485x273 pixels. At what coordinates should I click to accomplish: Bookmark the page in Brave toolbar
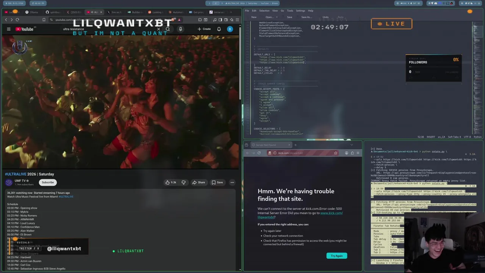pyautogui.click(x=44, y=20)
